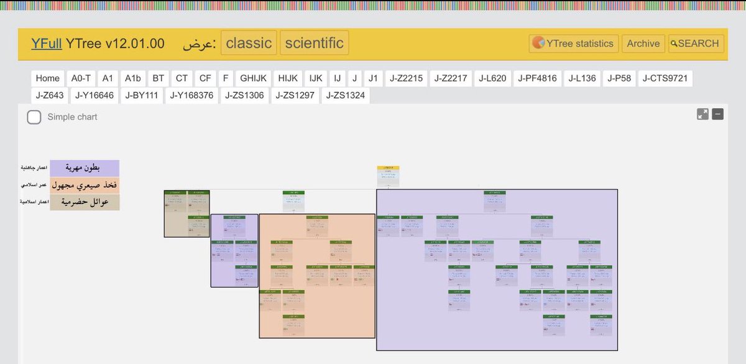746x364 pixels.
Task: Click the orange فخذ صيعري مجهول legend box
Action: click(x=85, y=185)
